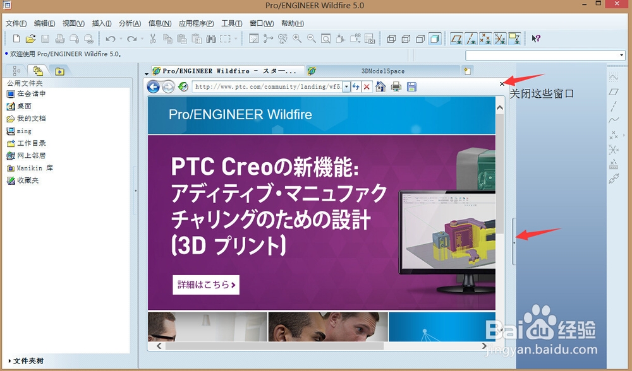Open the selection filter combo box
Screen dimensions: 632x371
[x=545, y=55]
